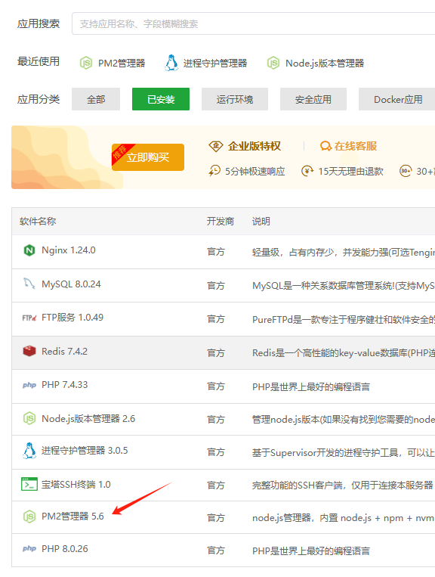Screen dimensions: 435x577
Task: Click the PM2管理器 5.6 row icon
Action: point(29,517)
